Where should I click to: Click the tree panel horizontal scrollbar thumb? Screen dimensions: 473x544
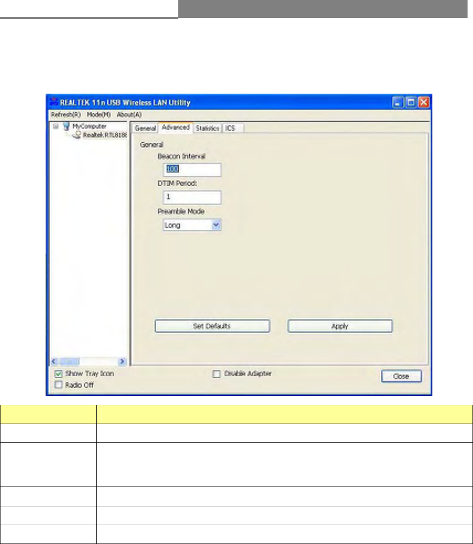tap(69, 361)
